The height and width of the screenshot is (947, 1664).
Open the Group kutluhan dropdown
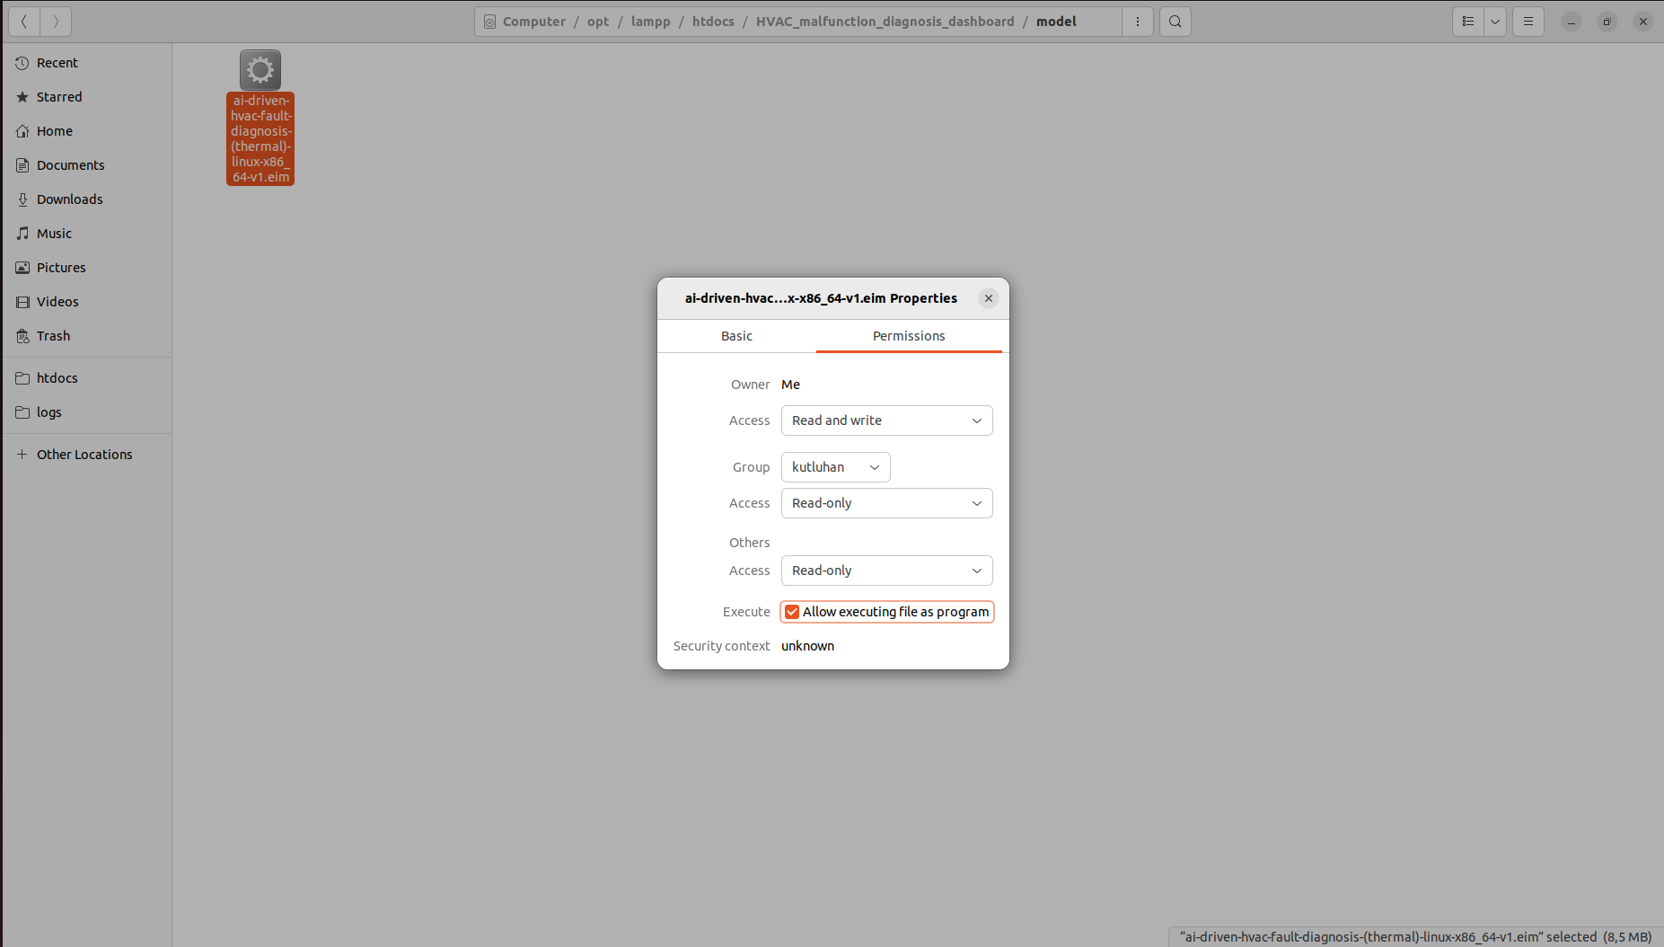[835, 467]
